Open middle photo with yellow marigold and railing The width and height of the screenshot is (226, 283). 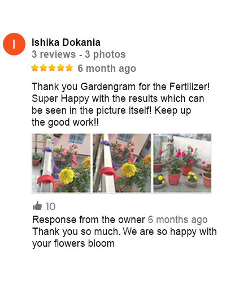(122, 163)
